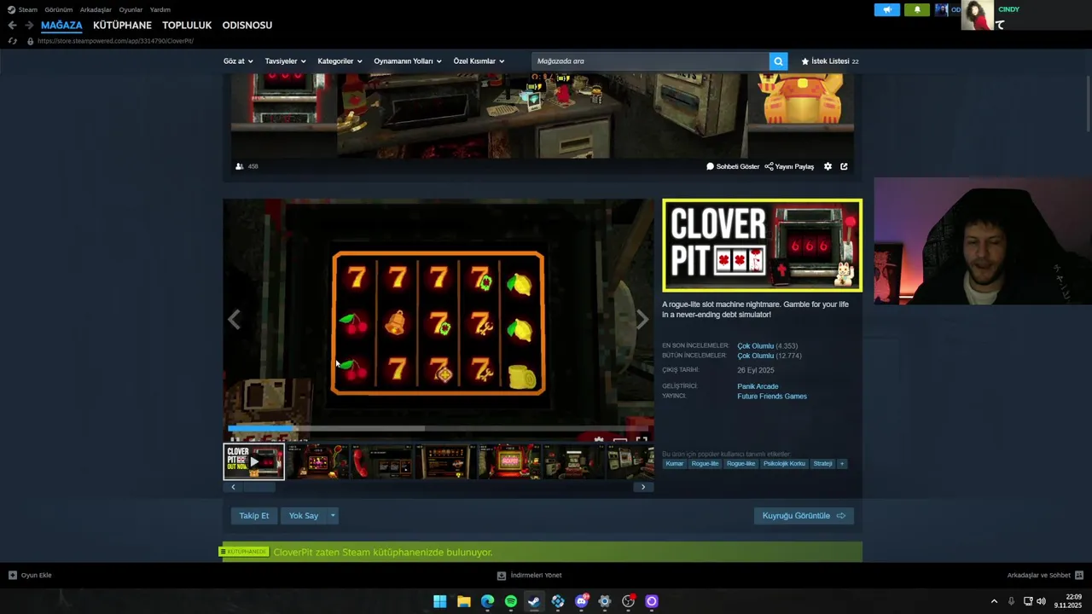The image size is (1092, 614).
Task: Click the Psikolojik Korku tag
Action: click(784, 464)
